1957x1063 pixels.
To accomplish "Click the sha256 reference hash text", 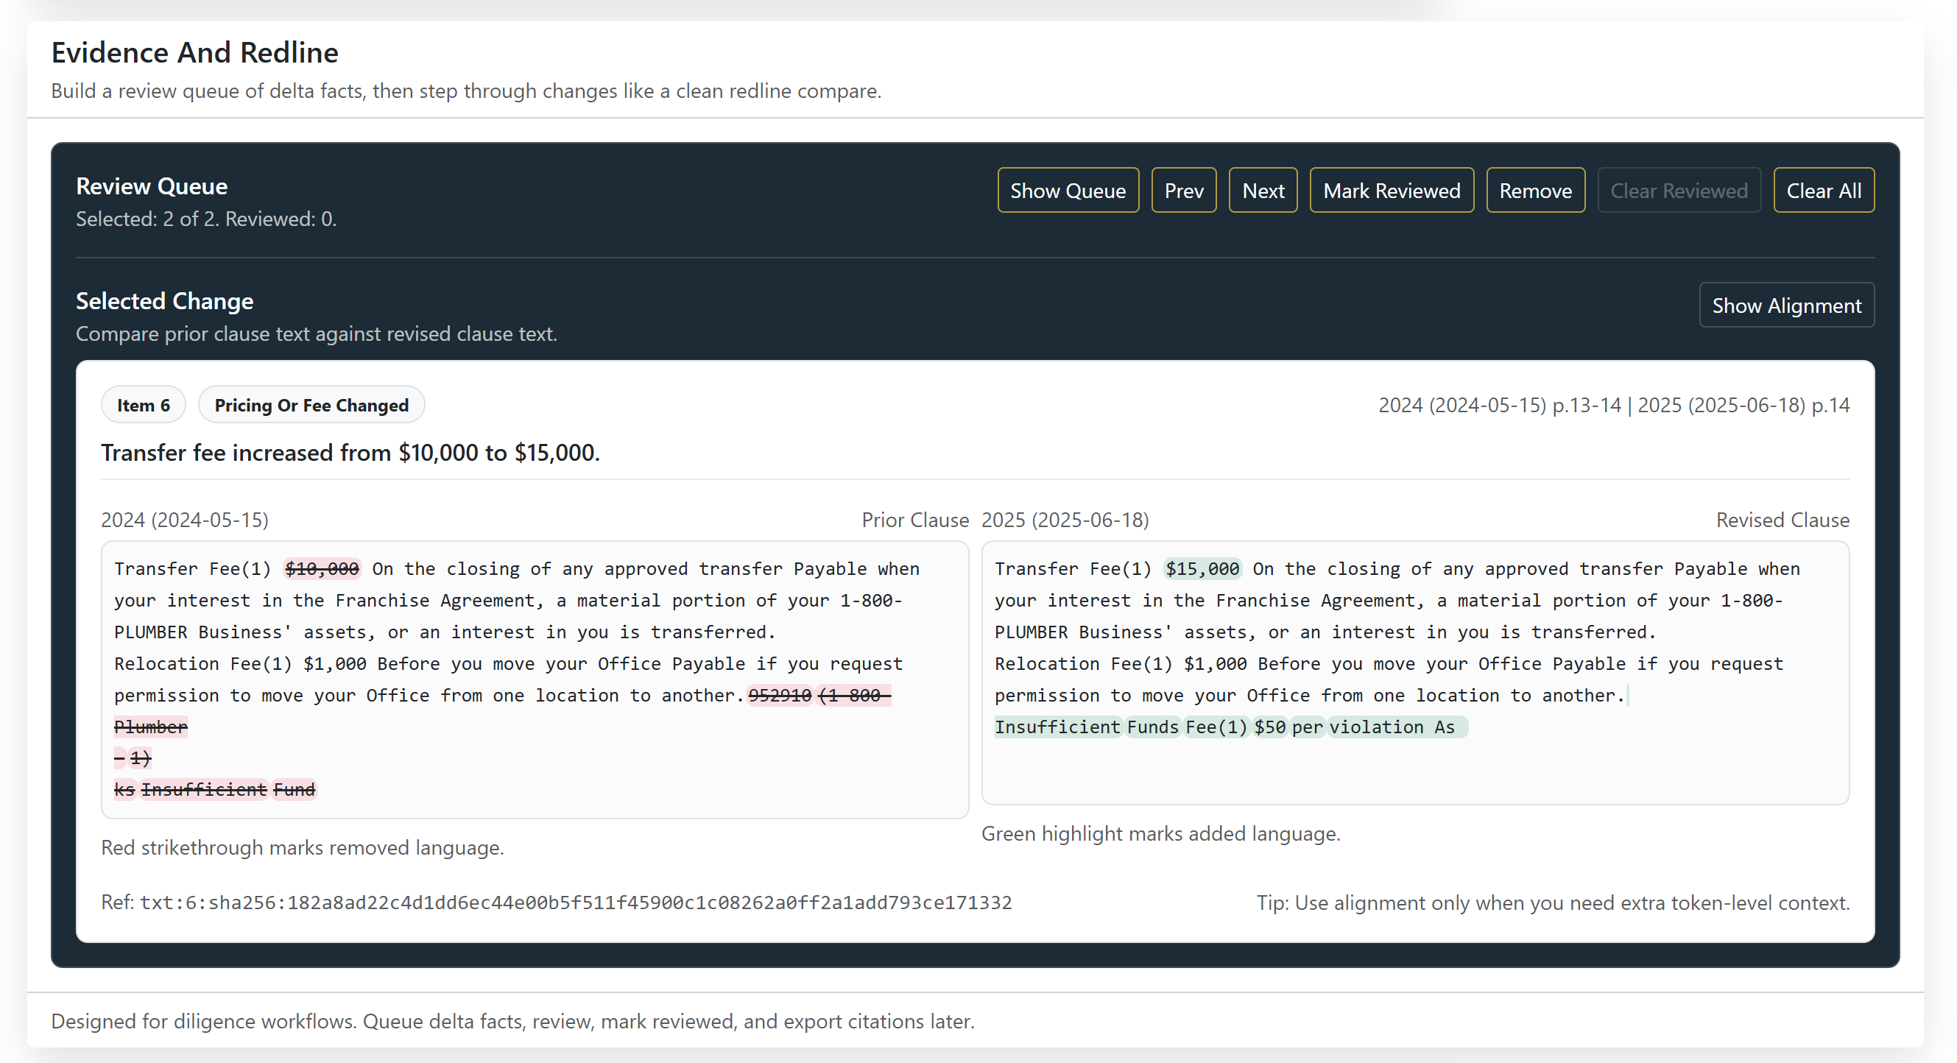I will pyautogui.click(x=575, y=902).
